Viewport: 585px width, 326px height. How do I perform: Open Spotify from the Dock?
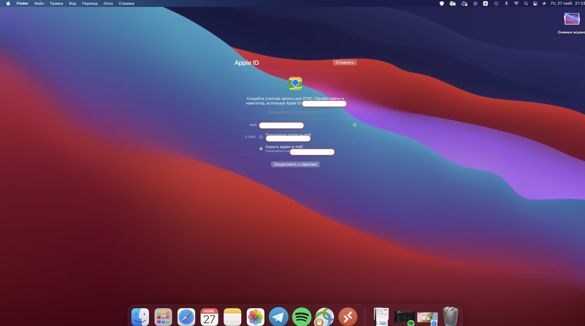tap(302, 316)
